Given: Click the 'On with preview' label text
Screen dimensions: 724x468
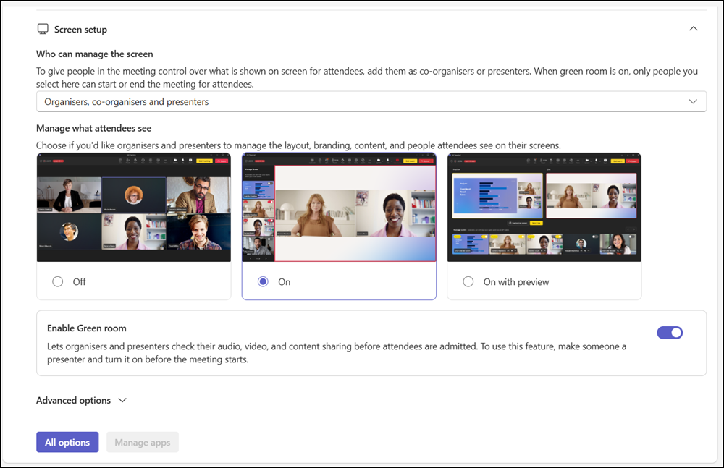Looking at the screenshot, I should (x=516, y=282).
